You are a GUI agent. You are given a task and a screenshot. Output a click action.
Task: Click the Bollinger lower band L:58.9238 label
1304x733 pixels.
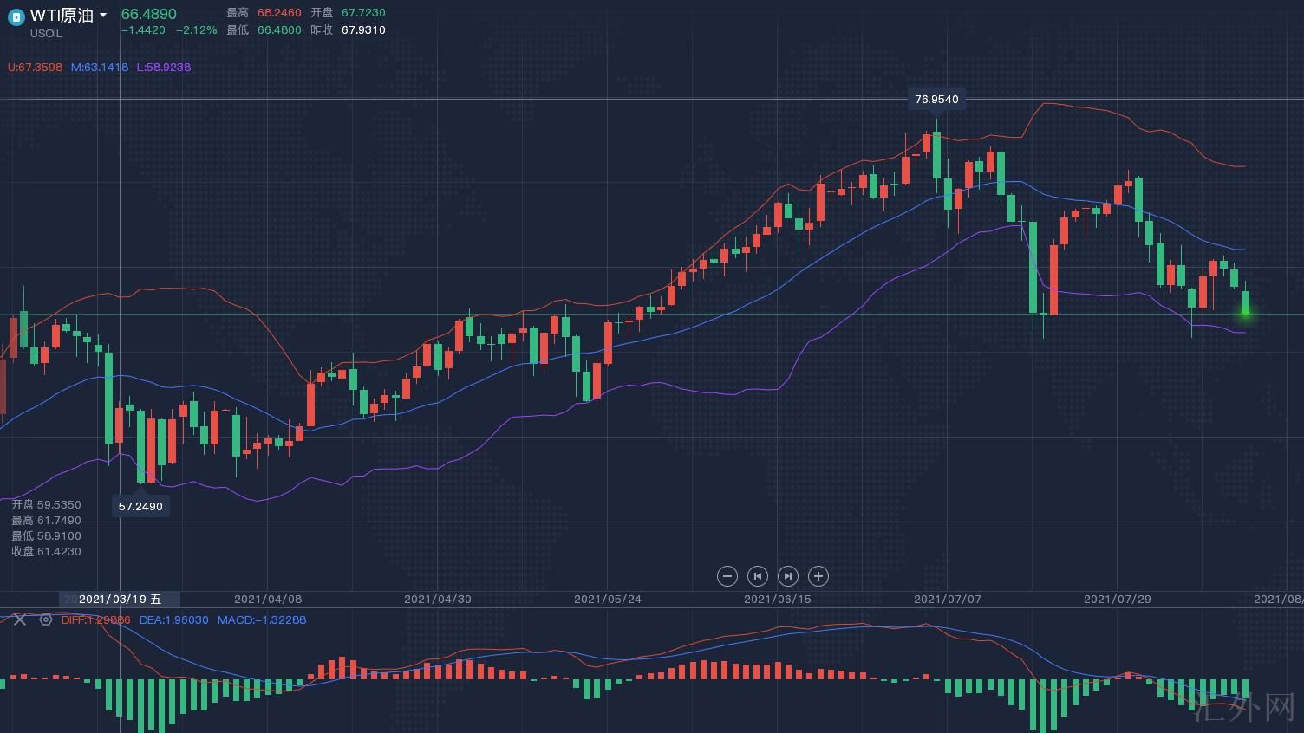pyautogui.click(x=163, y=68)
